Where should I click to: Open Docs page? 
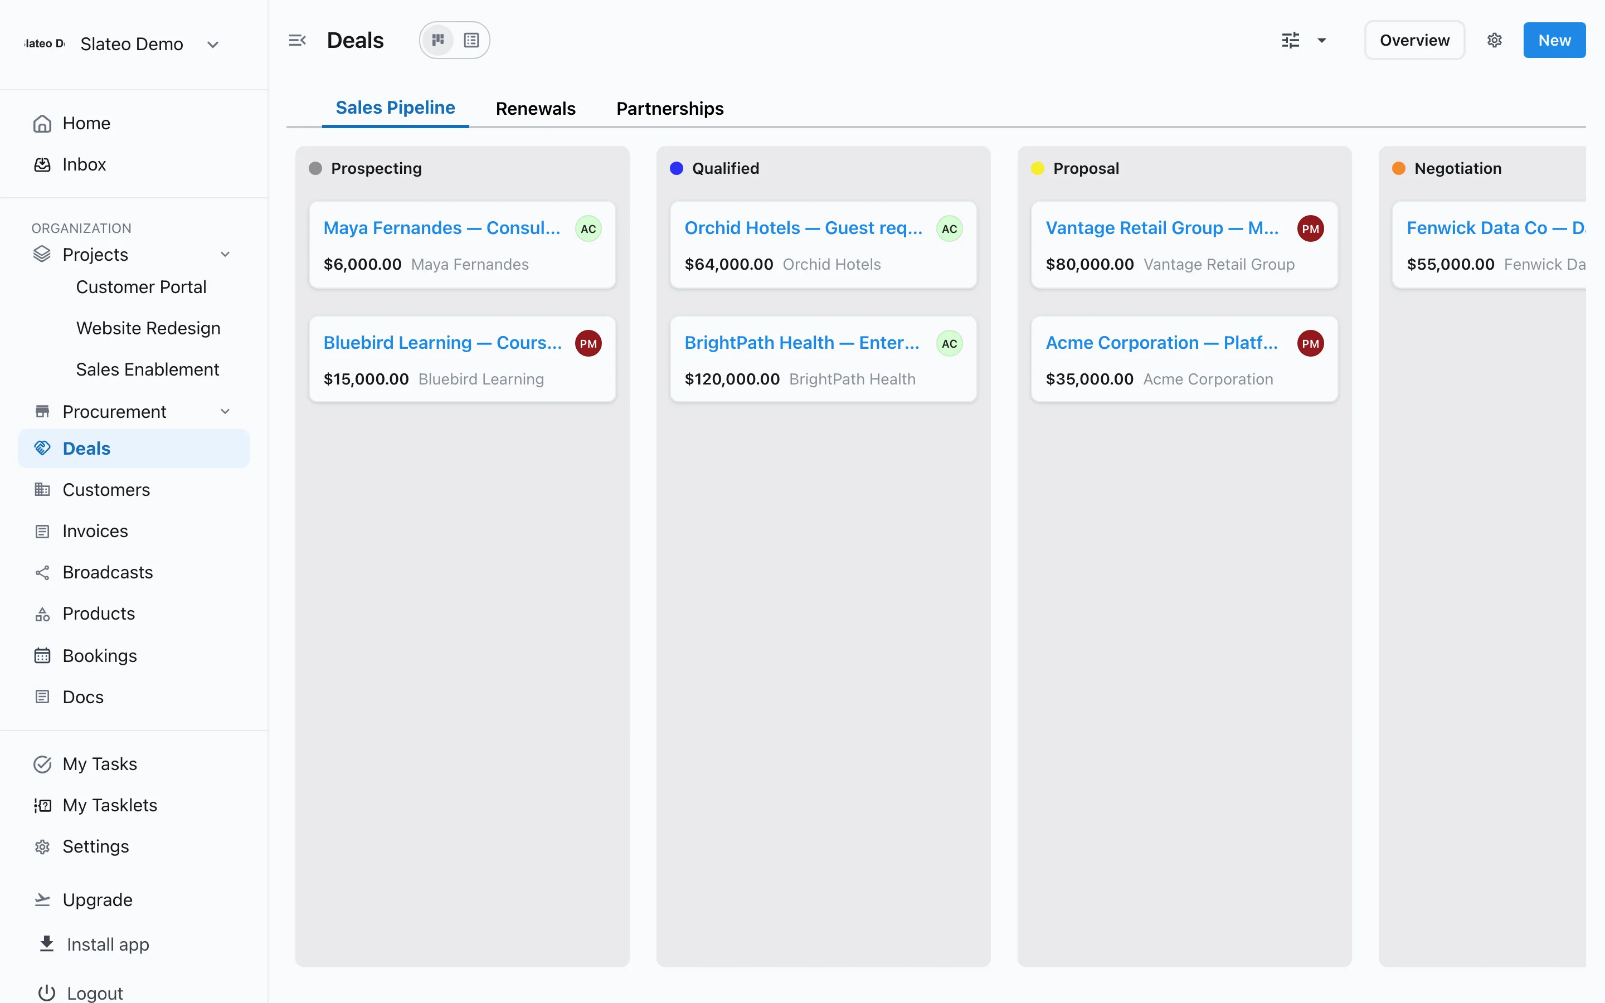point(133,697)
